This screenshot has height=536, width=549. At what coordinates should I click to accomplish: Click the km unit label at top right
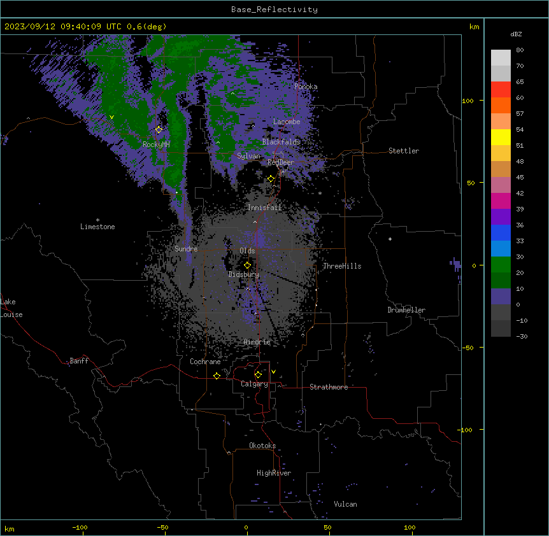474,27
